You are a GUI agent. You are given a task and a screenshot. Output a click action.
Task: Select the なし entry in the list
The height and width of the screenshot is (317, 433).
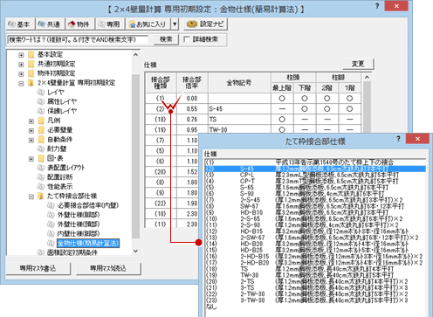(211, 307)
